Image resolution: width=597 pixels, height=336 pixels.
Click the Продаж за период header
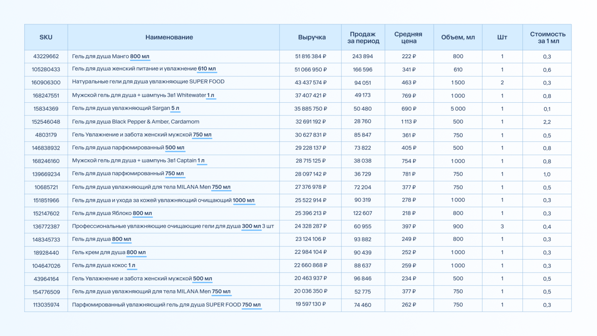point(363,37)
